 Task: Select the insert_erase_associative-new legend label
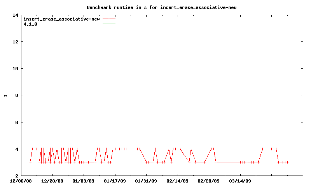tap(61, 19)
